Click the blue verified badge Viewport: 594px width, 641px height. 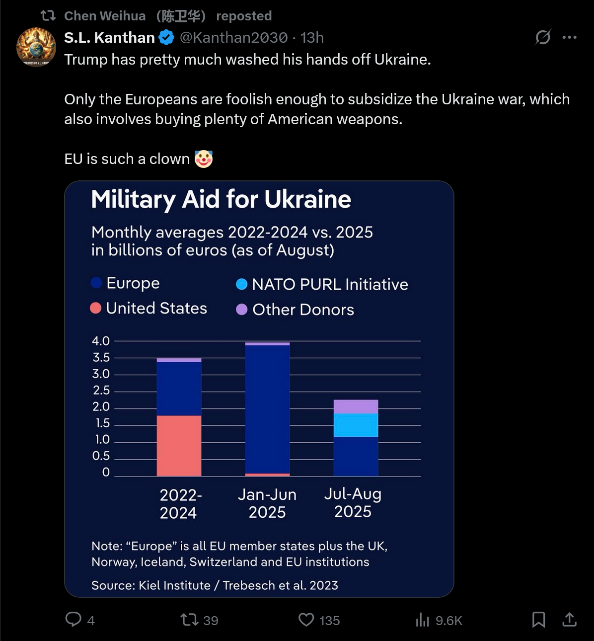(x=166, y=37)
